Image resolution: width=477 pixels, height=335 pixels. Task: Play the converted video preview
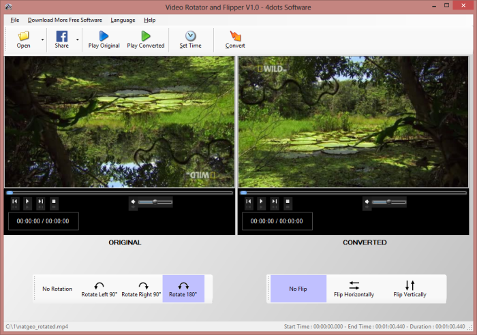point(262,202)
